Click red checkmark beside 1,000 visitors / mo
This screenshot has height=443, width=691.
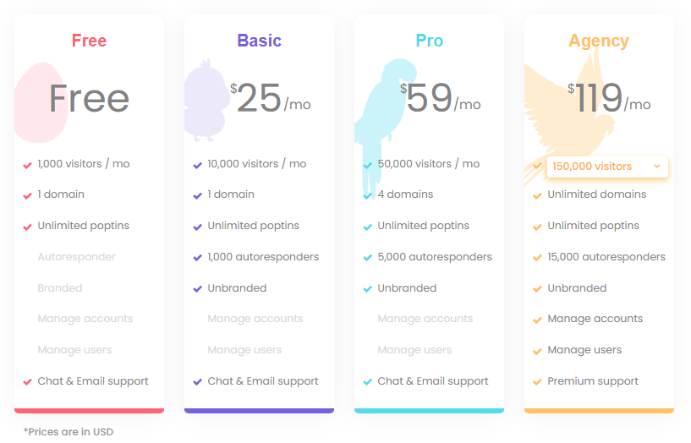tap(27, 165)
